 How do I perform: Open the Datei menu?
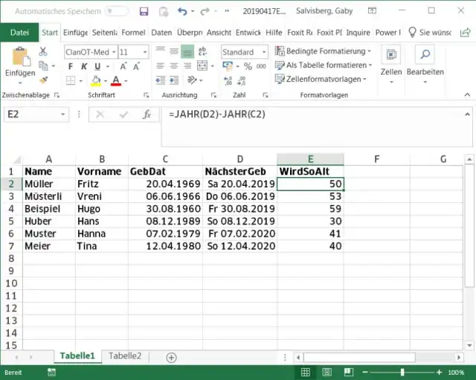click(19, 33)
